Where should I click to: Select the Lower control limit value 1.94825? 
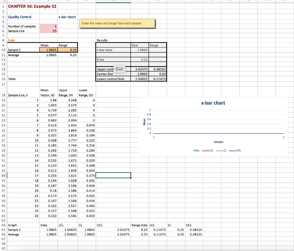coord(140,79)
